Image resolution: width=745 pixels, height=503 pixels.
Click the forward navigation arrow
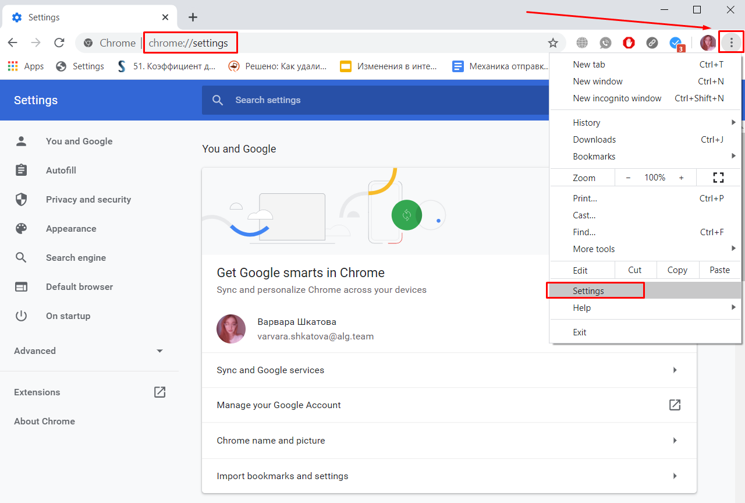(x=36, y=42)
